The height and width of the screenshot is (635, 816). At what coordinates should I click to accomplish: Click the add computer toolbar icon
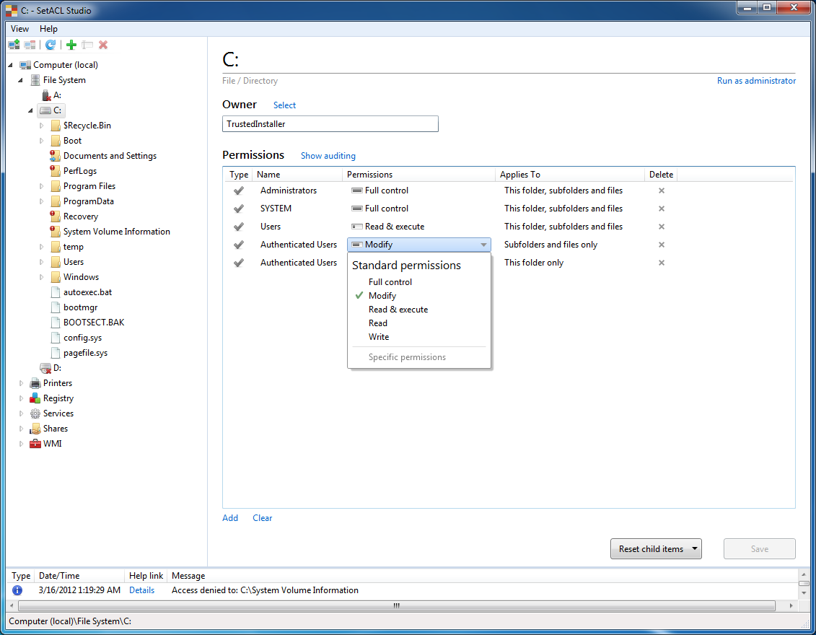(x=14, y=45)
